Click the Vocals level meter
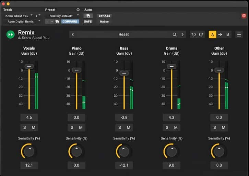The image size is (249, 176). [x=36, y=85]
